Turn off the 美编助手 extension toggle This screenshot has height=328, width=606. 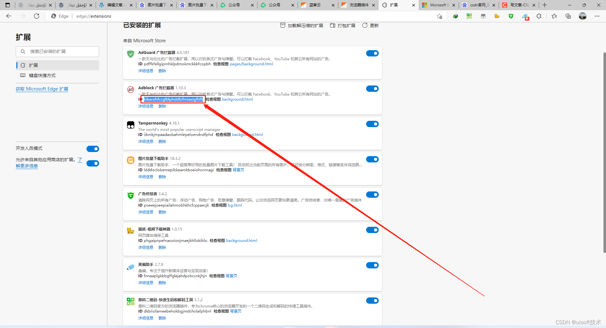point(372,265)
